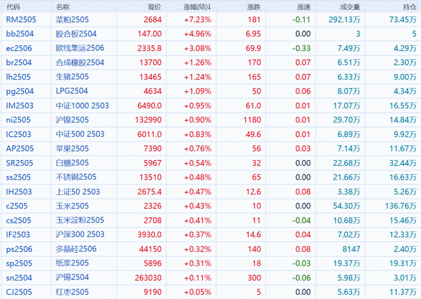
Task: Sort by the 成交量 column header
Action: [x=349, y=7]
